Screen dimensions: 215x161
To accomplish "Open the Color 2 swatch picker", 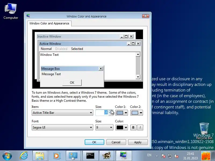I will [x=137, y=113].
